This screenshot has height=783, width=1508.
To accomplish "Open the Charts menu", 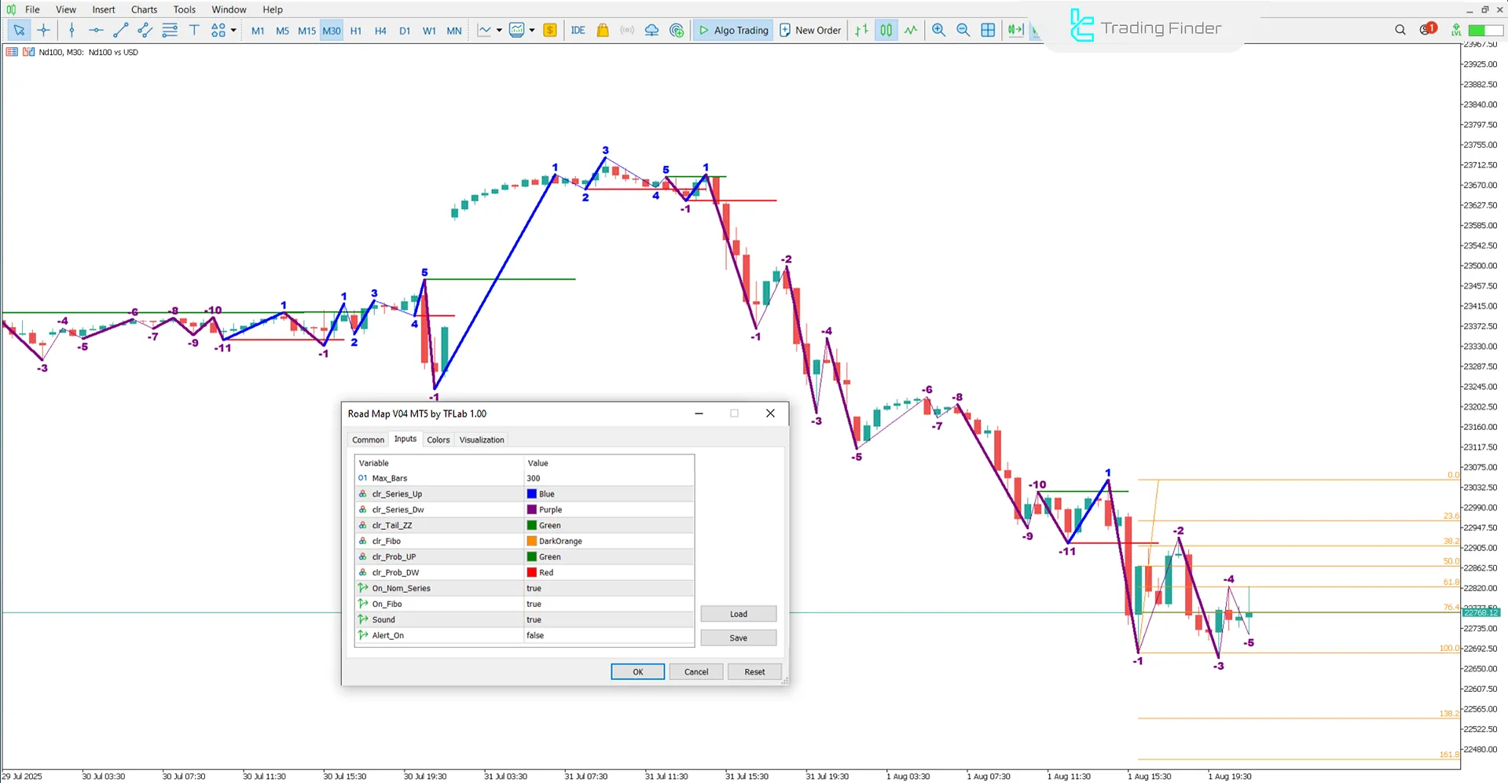I will [144, 9].
